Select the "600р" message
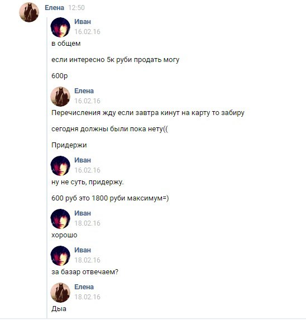Viewport: 306px width, 320px height. (x=59, y=76)
